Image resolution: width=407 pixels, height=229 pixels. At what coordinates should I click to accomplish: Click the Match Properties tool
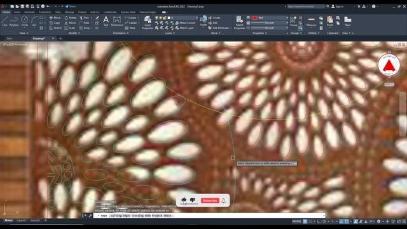239,22
